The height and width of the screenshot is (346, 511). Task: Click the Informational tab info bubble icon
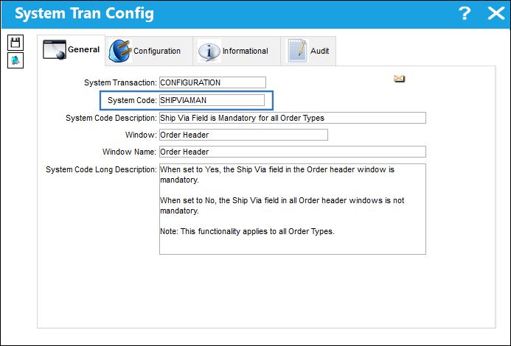[x=209, y=51]
